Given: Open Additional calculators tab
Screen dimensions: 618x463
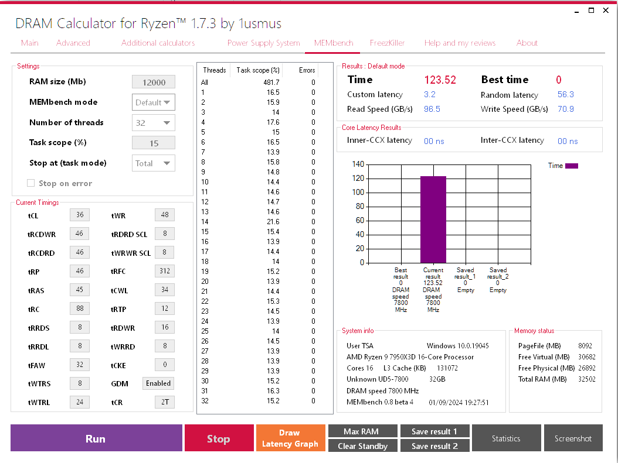Looking at the screenshot, I should point(158,43).
